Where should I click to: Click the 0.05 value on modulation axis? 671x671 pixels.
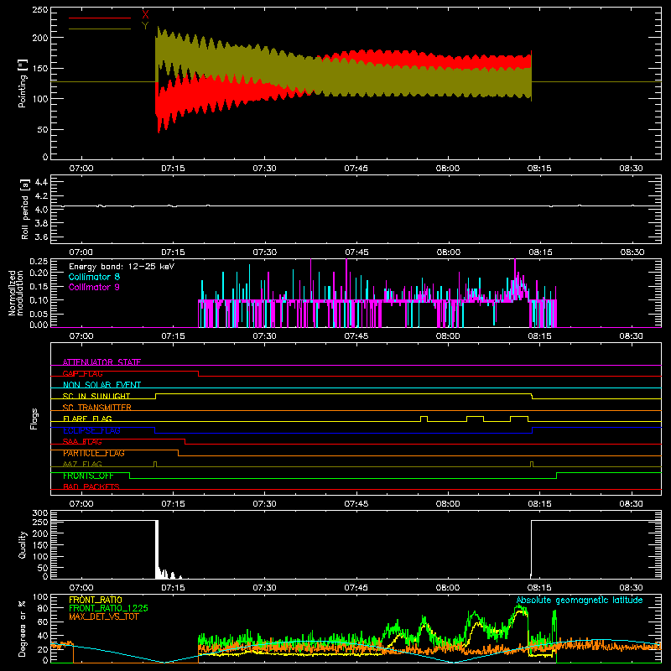point(39,314)
